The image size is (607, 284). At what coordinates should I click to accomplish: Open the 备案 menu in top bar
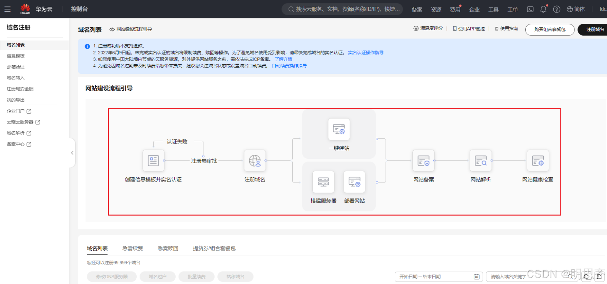click(417, 9)
